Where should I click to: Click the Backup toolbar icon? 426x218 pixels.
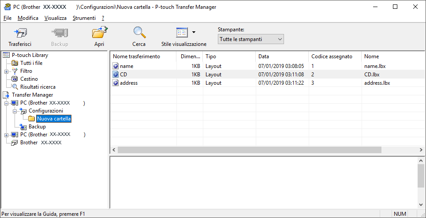pyautogui.click(x=60, y=33)
